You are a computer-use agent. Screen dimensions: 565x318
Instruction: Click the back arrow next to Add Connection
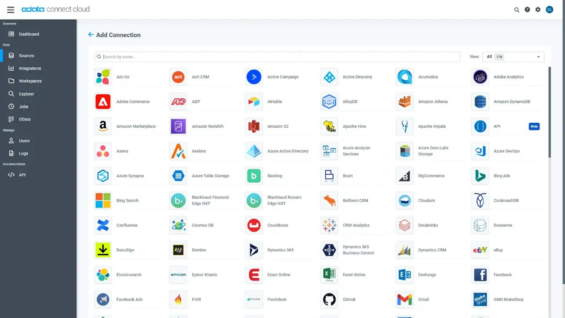(x=91, y=35)
